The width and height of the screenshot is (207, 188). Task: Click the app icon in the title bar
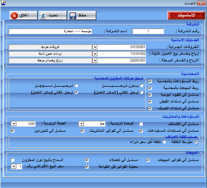point(3,3)
